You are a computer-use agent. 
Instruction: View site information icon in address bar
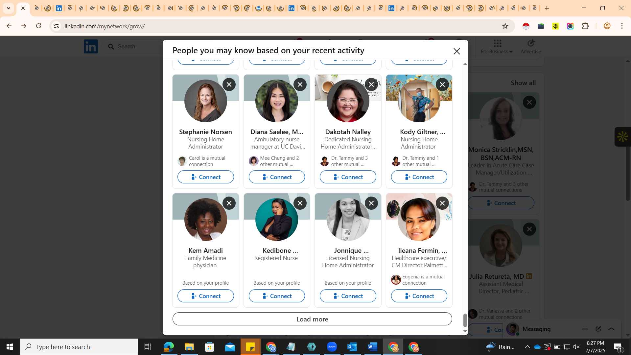tap(56, 26)
